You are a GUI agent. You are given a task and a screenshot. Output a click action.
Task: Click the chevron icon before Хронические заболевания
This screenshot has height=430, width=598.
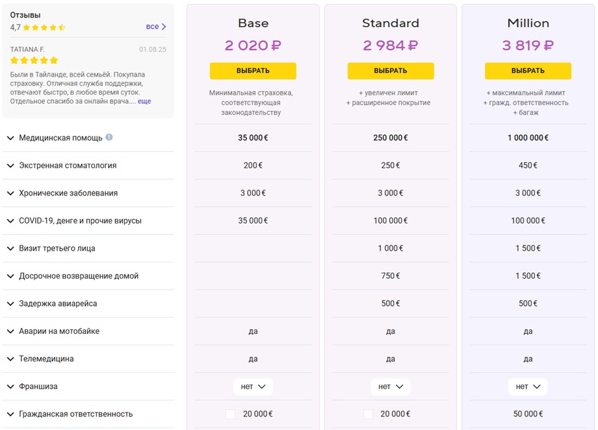pyautogui.click(x=10, y=194)
